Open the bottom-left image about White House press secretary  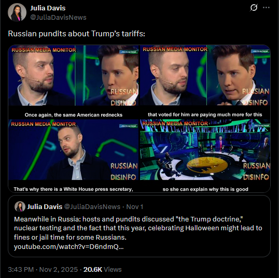pos(73,156)
